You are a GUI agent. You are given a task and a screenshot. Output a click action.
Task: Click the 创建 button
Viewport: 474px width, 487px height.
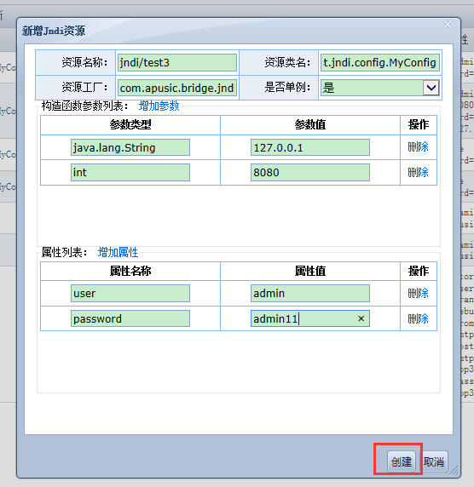(x=402, y=461)
